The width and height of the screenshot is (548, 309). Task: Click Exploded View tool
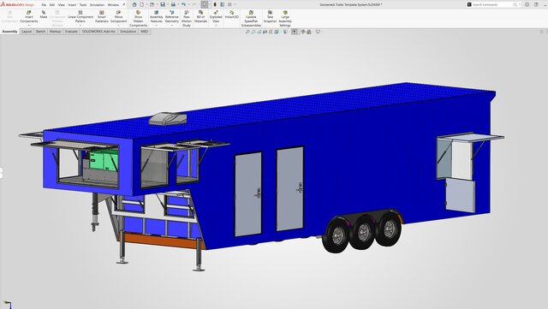[216, 17]
